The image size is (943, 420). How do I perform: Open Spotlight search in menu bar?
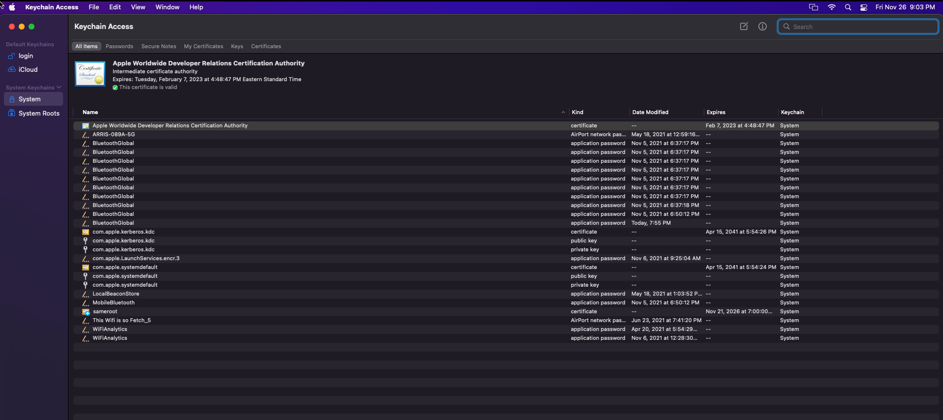click(x=848, y=7)
